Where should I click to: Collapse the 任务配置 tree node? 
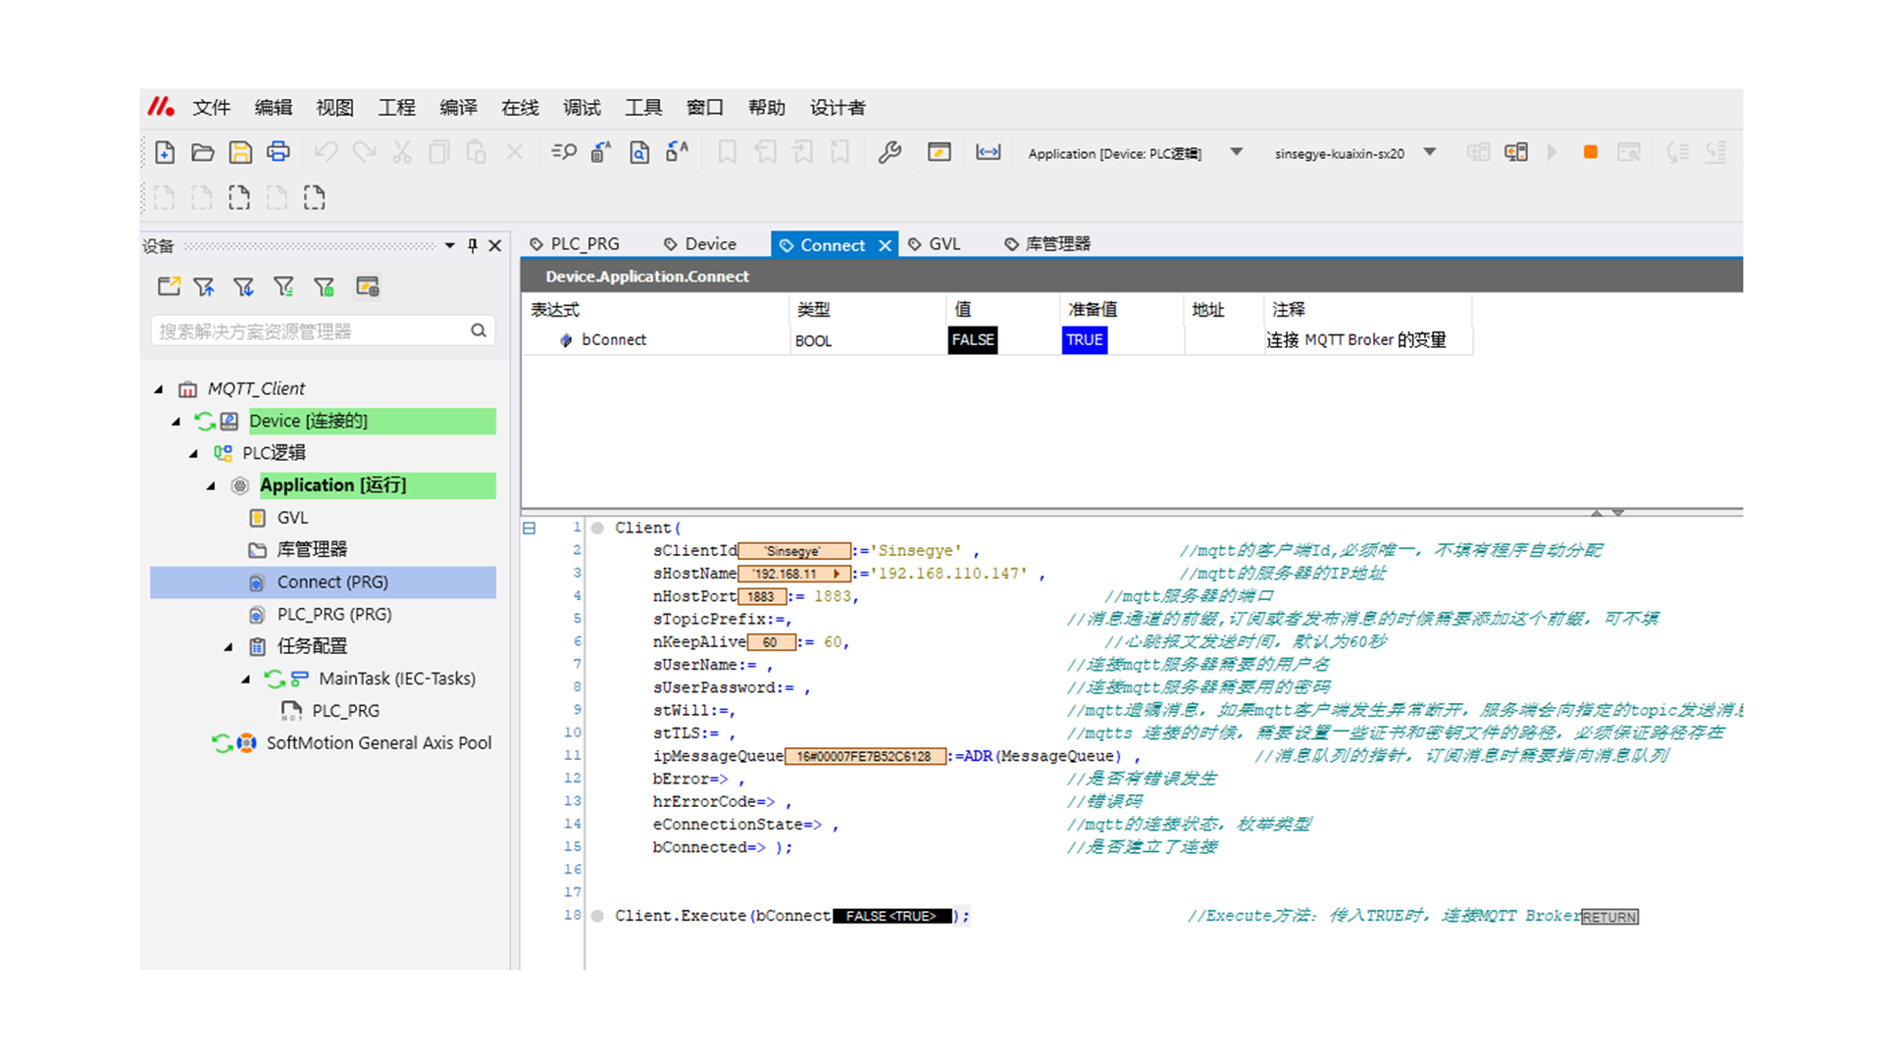coord(229,647)
